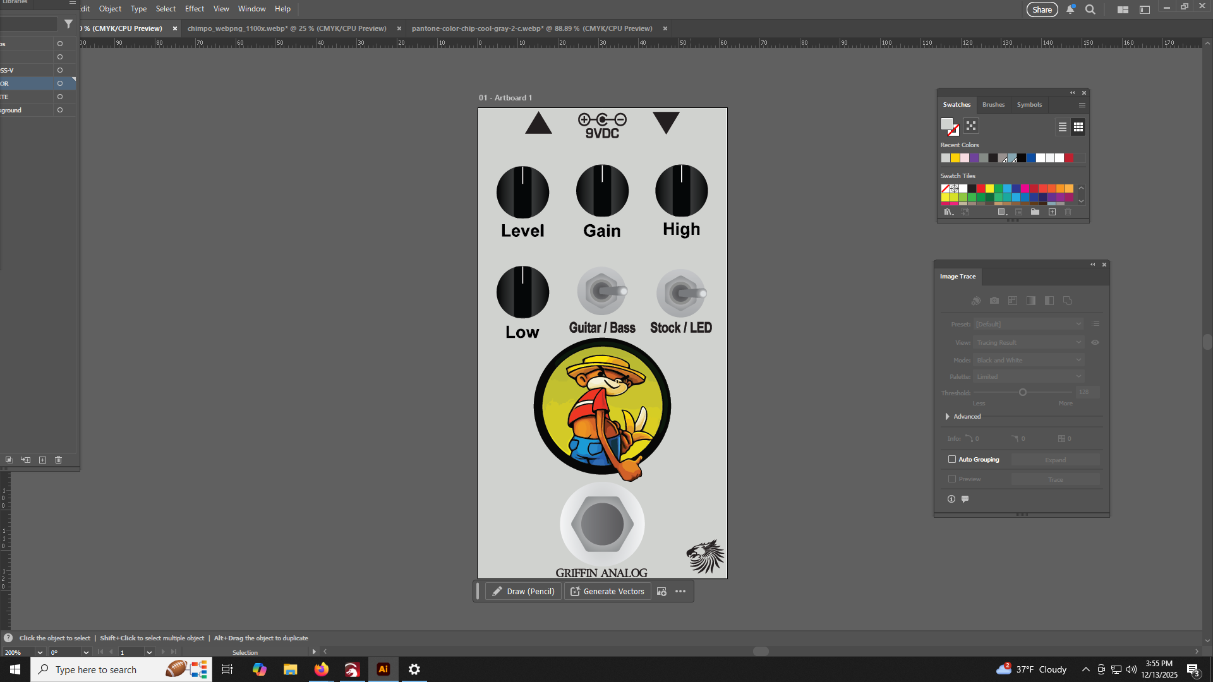Click the Draw (Pencil) button
Screen dimensions: 1213x682
523,592
